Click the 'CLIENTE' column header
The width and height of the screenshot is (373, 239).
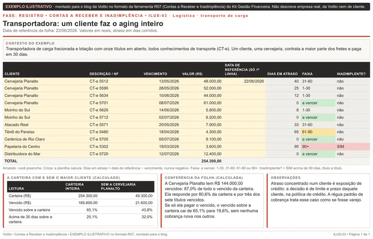[x=12, y=74]
